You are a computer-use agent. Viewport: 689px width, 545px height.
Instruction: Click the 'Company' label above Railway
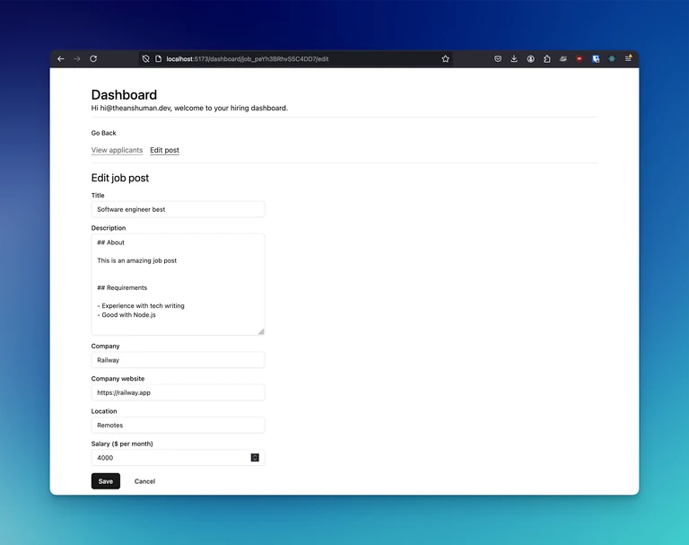coord(105,347)
